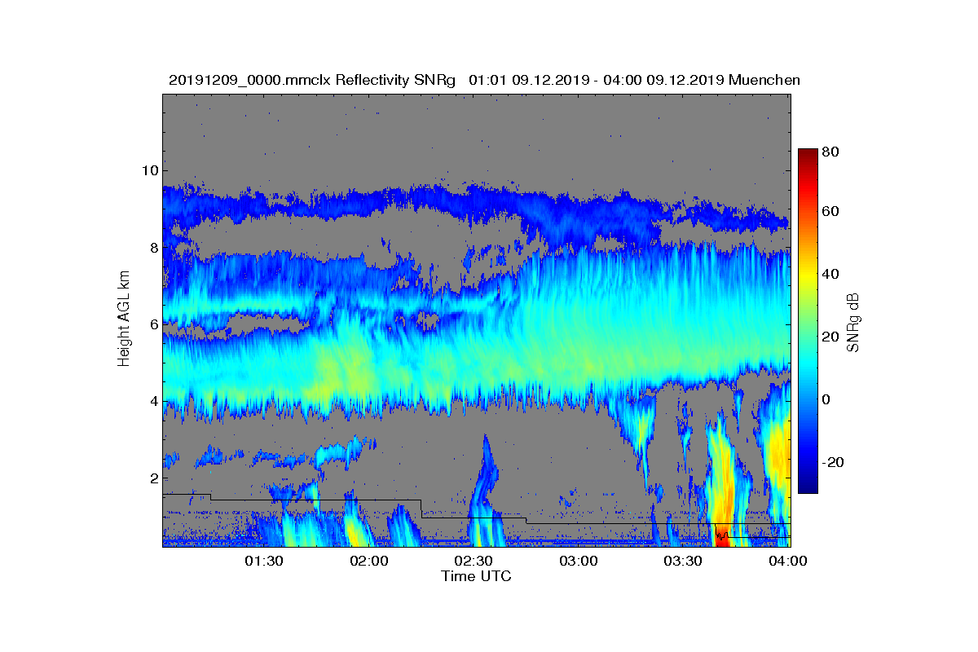Click the "01:30" time tick label
This screenshot has width=978, height=652.
(x=264, y=562)
